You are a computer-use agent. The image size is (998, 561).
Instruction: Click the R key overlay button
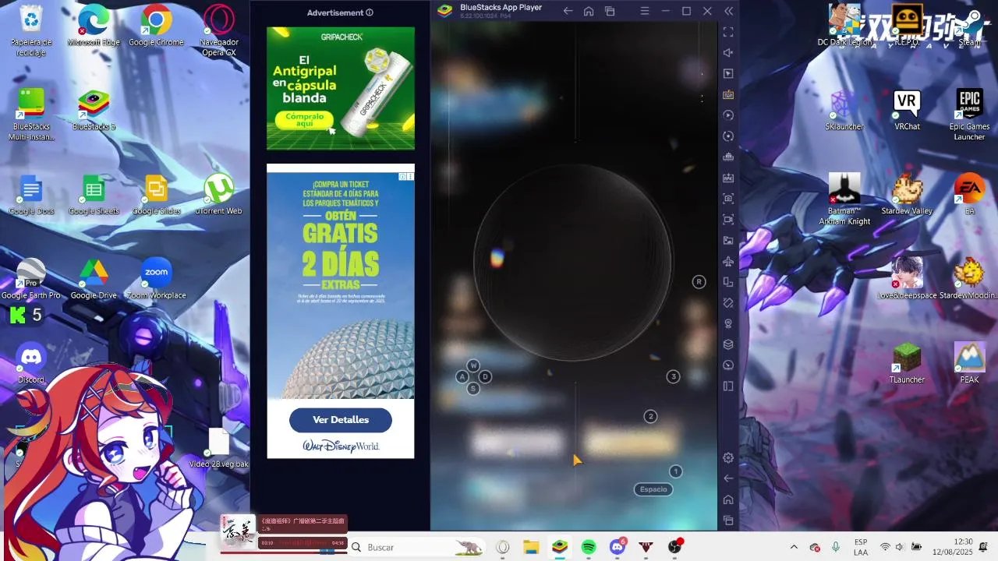pos(699,282)
